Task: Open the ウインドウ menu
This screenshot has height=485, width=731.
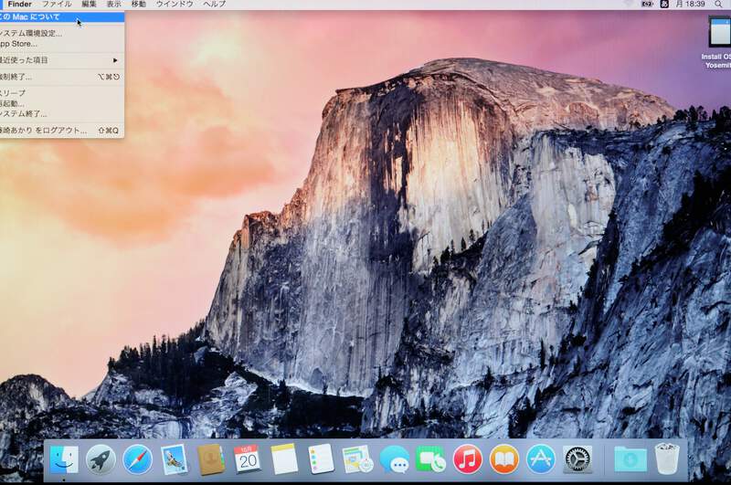Action: (175, 5)
